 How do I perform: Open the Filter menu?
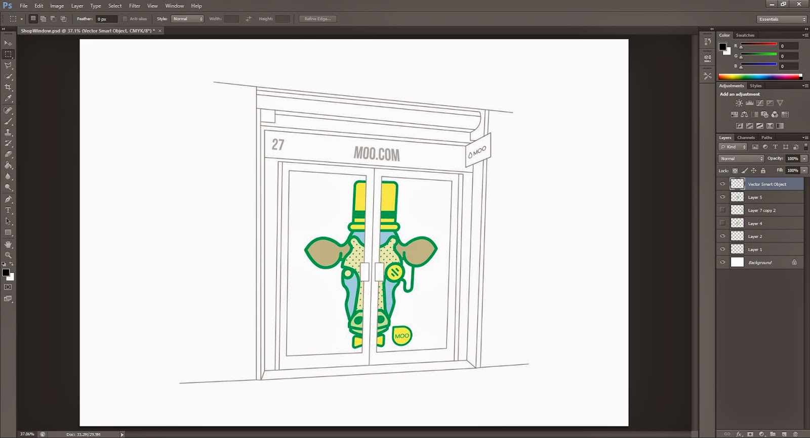click(135, 6)
